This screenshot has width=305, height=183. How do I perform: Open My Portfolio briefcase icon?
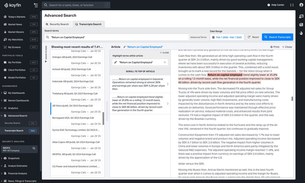5,62
